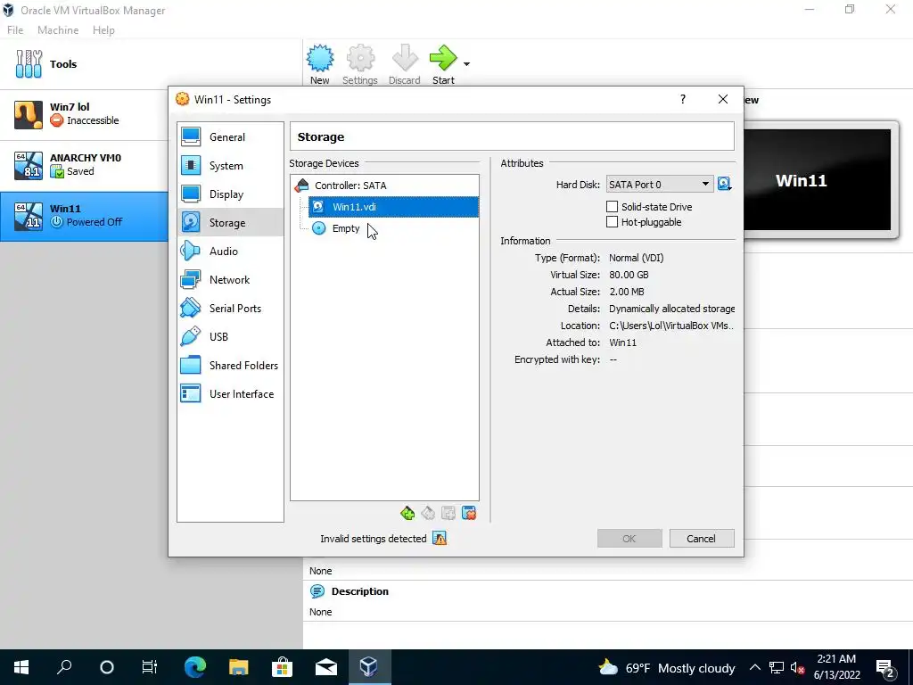913x685 pixels.
Task: Click the Settings gear toolbar button
Action: click(x=360, y=64)
